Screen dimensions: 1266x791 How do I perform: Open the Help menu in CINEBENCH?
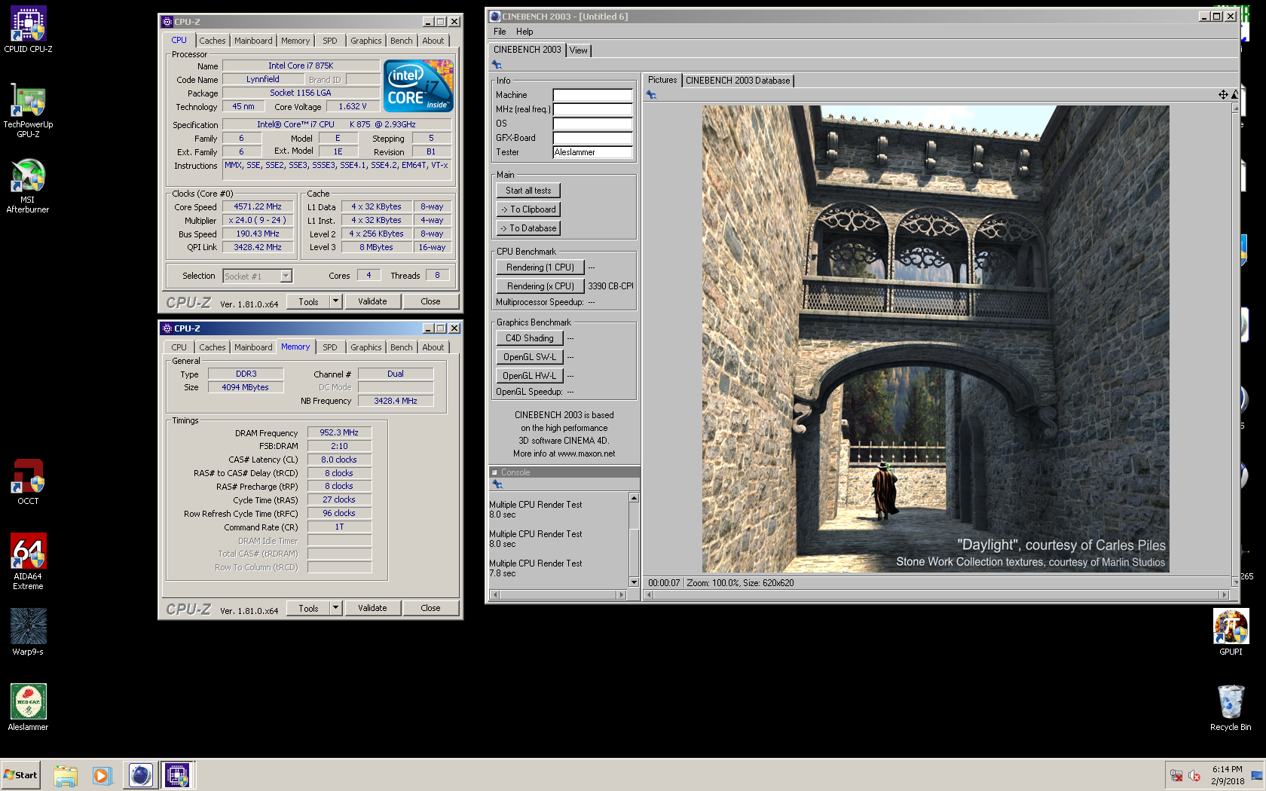(524, 32)
